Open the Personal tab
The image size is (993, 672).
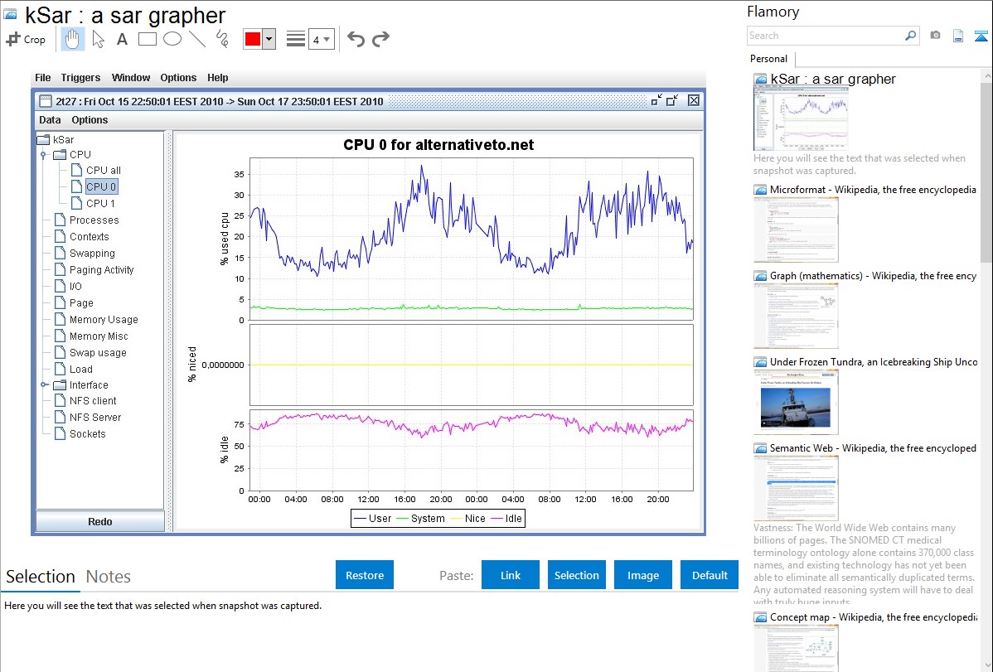[x=768, y=59]
